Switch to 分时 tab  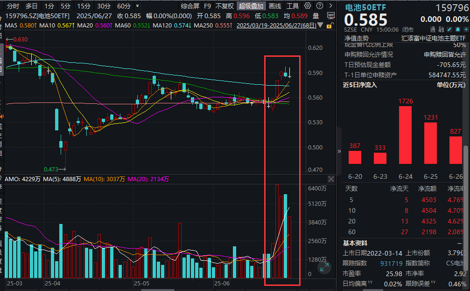click(x=13, y=6)
